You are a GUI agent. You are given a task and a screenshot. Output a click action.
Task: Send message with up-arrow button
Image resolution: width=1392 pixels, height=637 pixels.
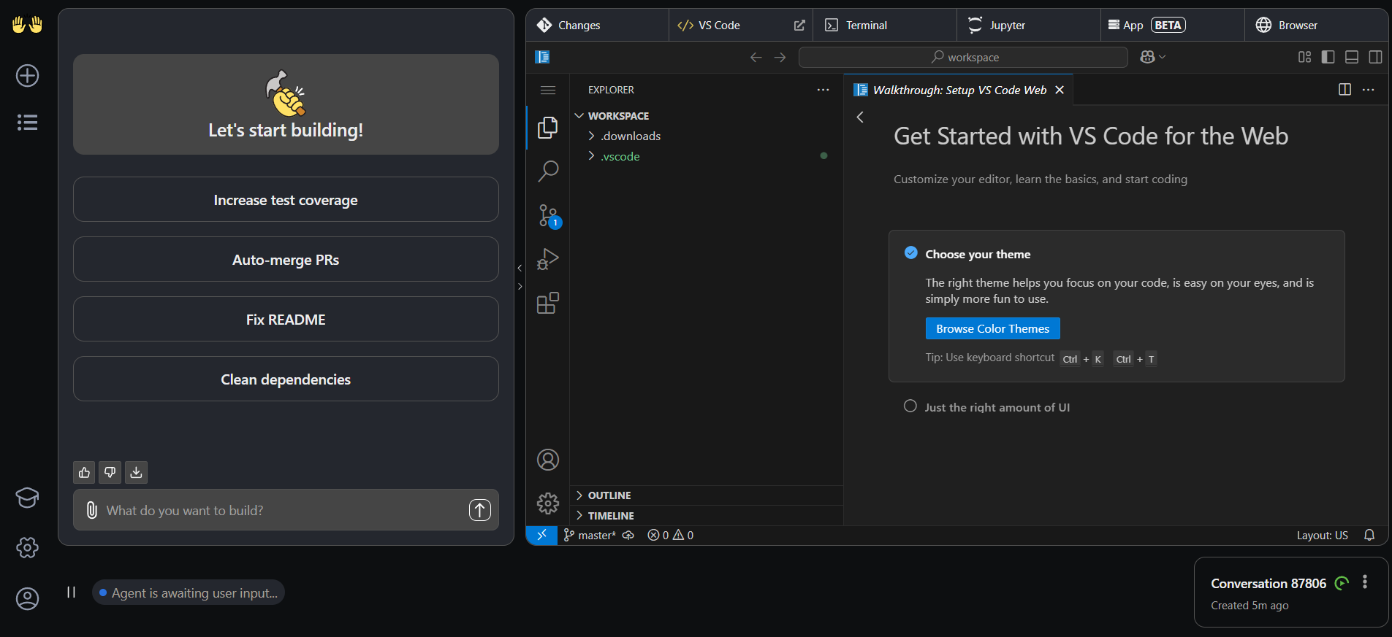(480, 510)
